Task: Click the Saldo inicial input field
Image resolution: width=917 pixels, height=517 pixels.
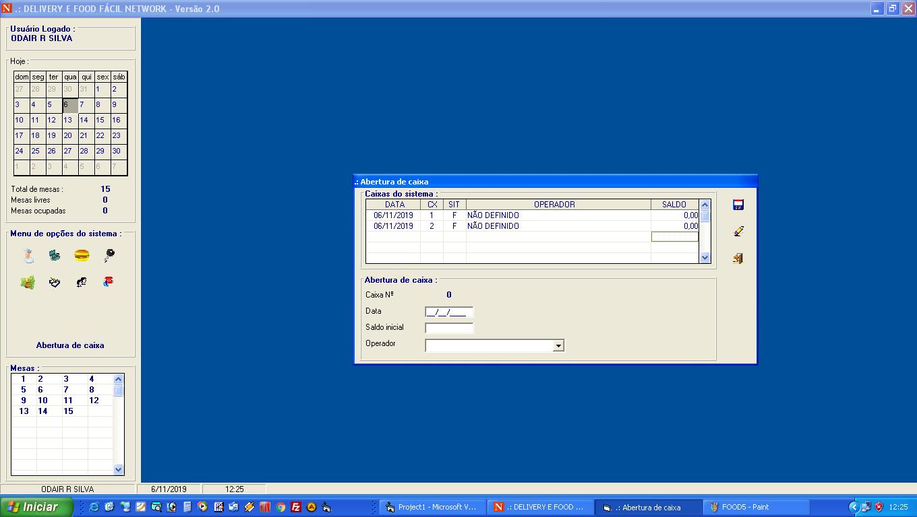Action: pyautogui.click(x=449, y=328)
